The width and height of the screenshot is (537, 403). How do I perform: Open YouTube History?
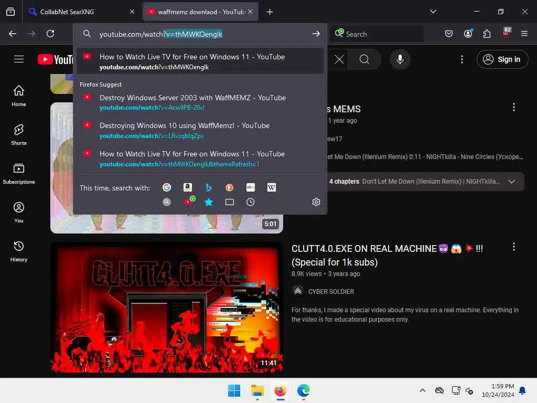pos(19,251)
